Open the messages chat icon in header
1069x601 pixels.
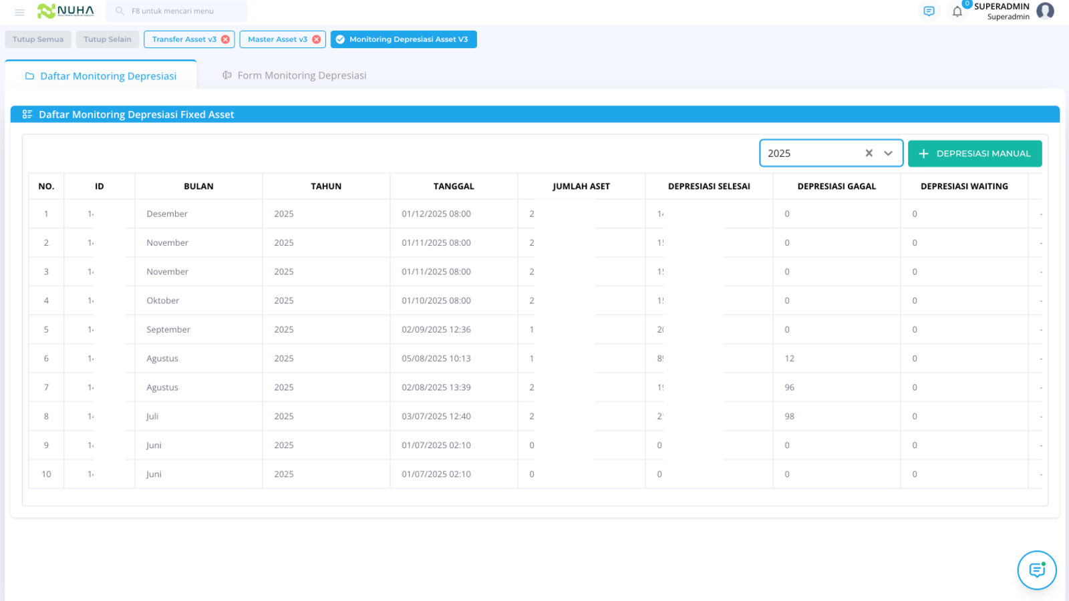(x=929, y=11)
